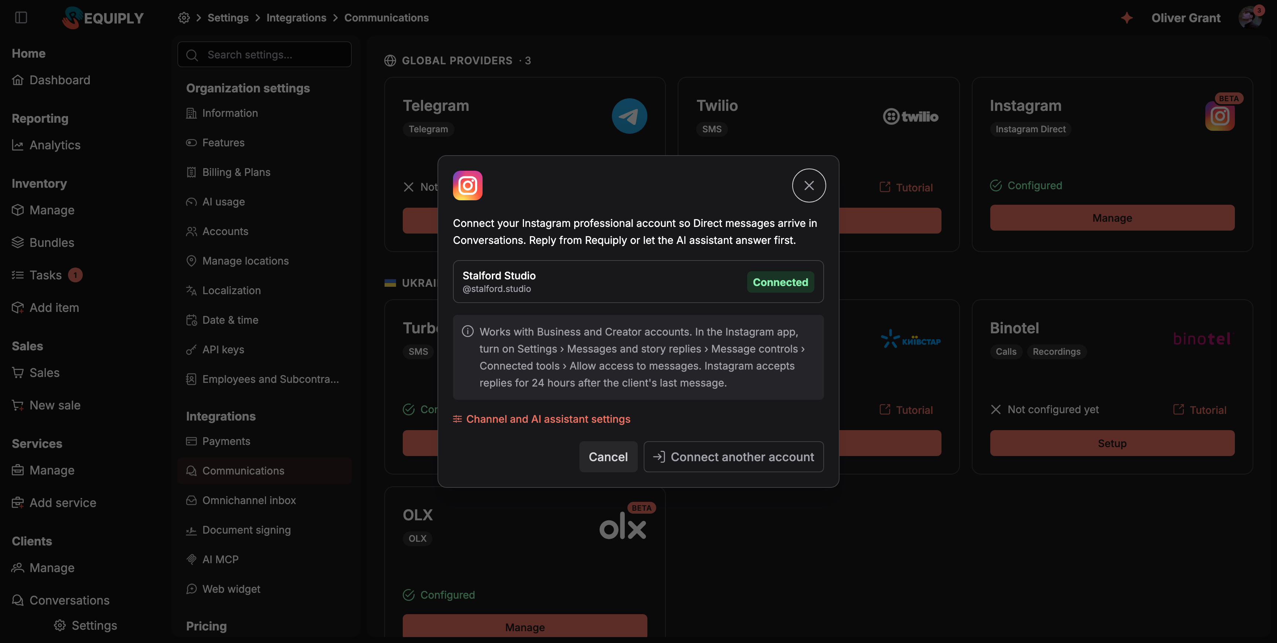Open Tasks with the 1 badge
Image resolution: width=1277 pixels, height=643 pixels.
click(x=47, y=275)
